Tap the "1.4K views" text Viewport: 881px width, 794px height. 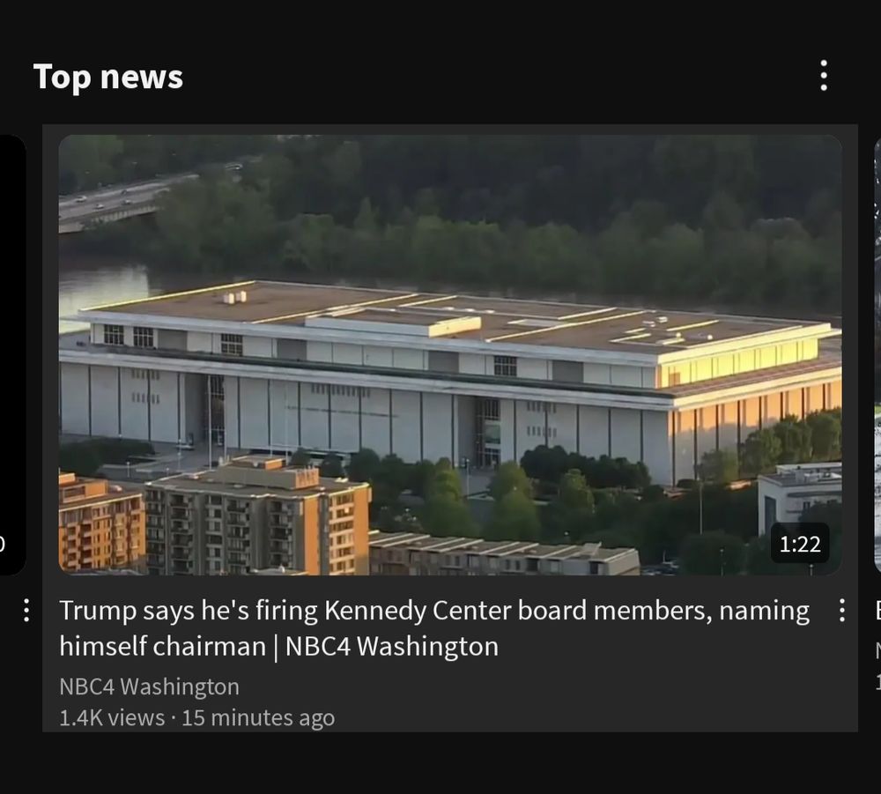click(x=112, y=717)
